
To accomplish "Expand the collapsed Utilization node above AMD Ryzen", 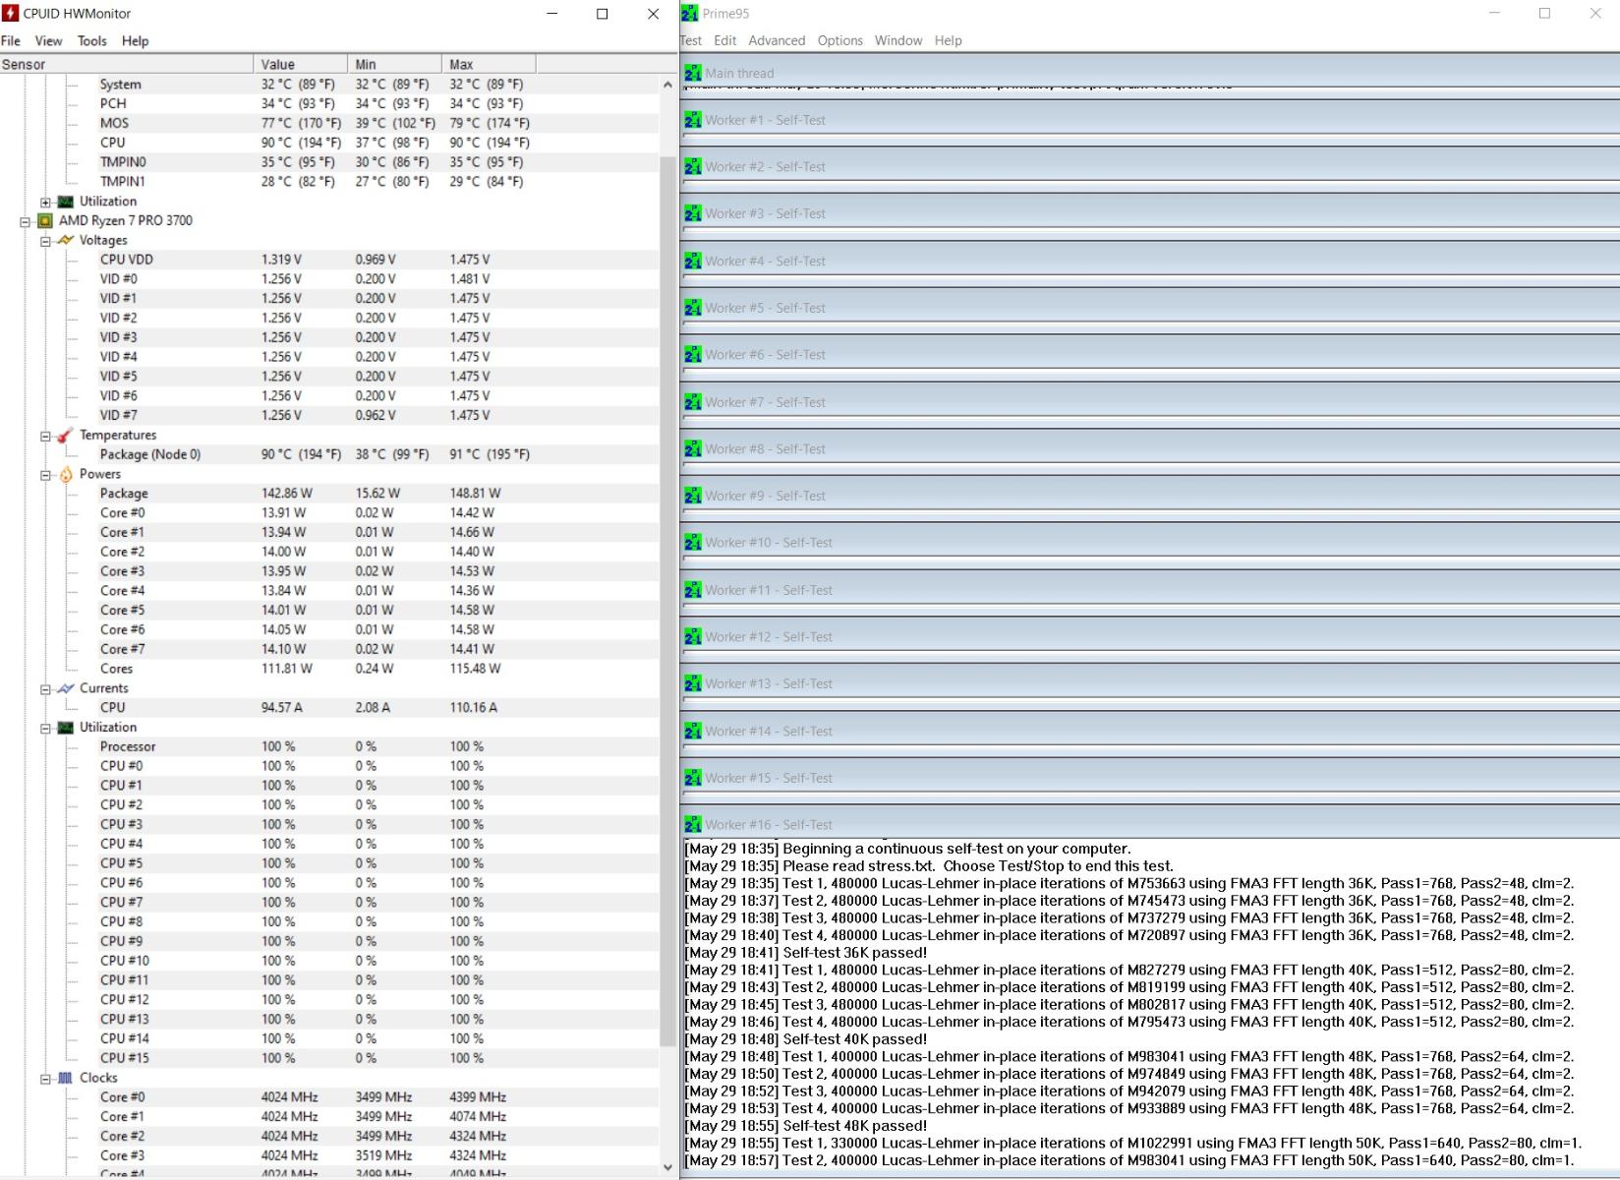I will coord(45,202).
